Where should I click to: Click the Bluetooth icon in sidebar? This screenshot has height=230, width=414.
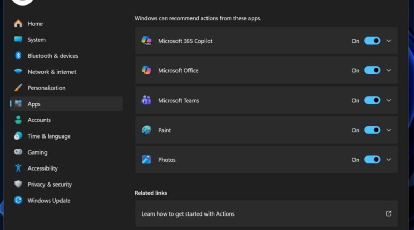[x=18, y=56]
